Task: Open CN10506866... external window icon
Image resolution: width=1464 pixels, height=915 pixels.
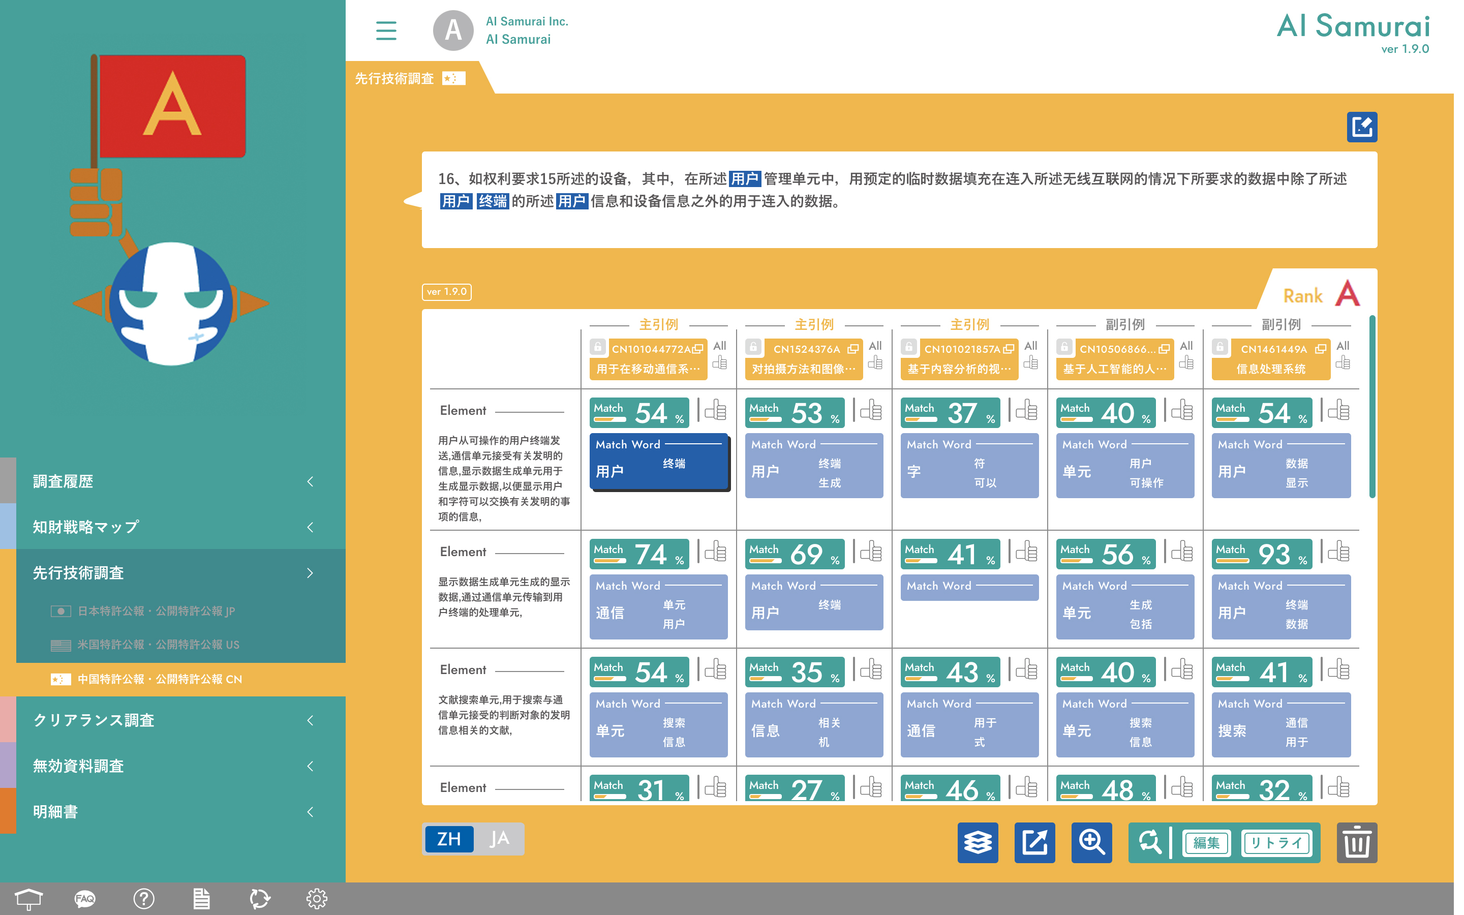Action: (1164, 349)
